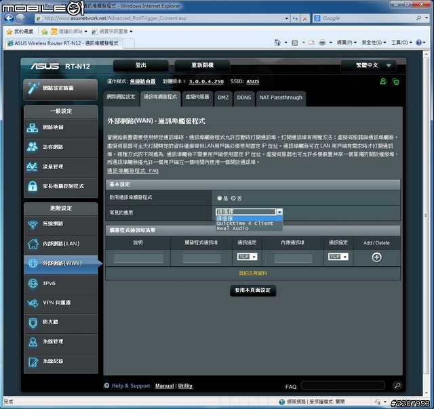Choose Quicktime 4 Client from the list
Screen dimensions: 434x409
pyautogui.click(x=245, y=223)
